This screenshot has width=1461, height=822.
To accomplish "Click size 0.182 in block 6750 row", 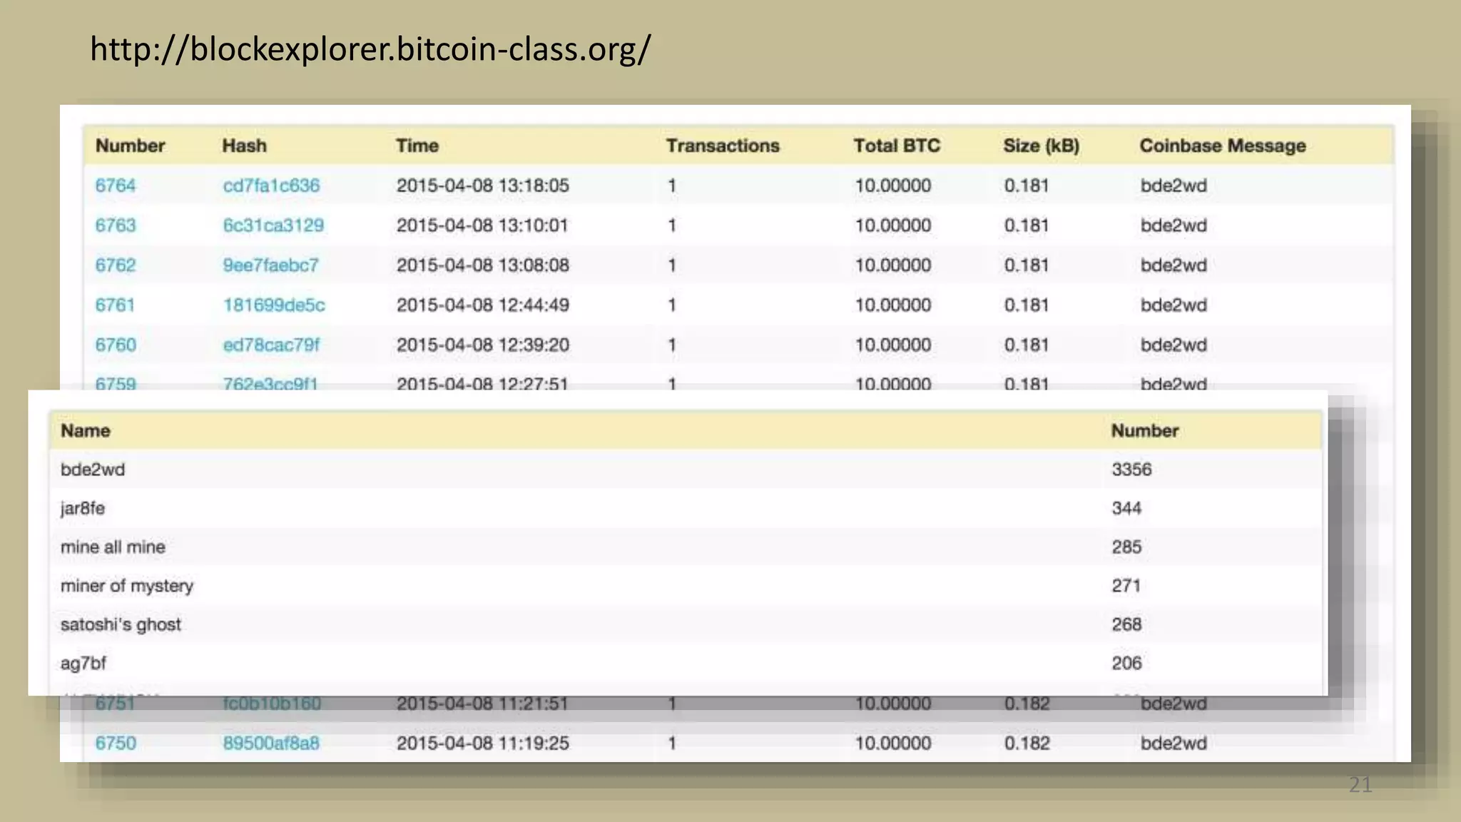I will coord(1027,744).
